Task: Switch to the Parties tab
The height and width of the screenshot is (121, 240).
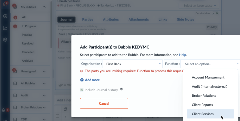Action: pos(87,19)
